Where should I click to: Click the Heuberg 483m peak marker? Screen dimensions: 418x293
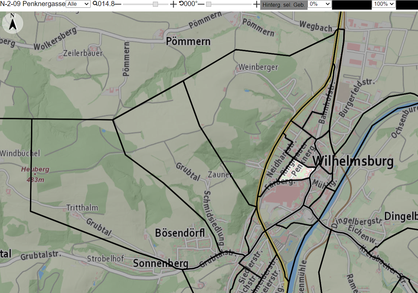35,173
